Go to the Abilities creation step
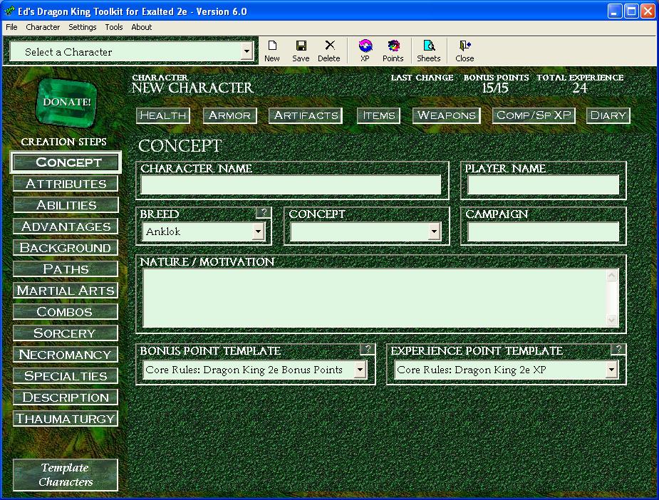The width and height of the screenshot is (659, 500). 66,205
